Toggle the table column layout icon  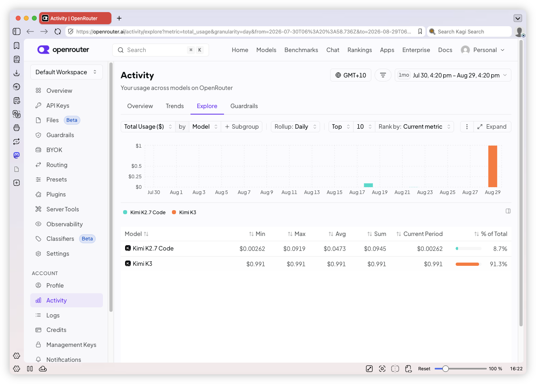point(508,211)
